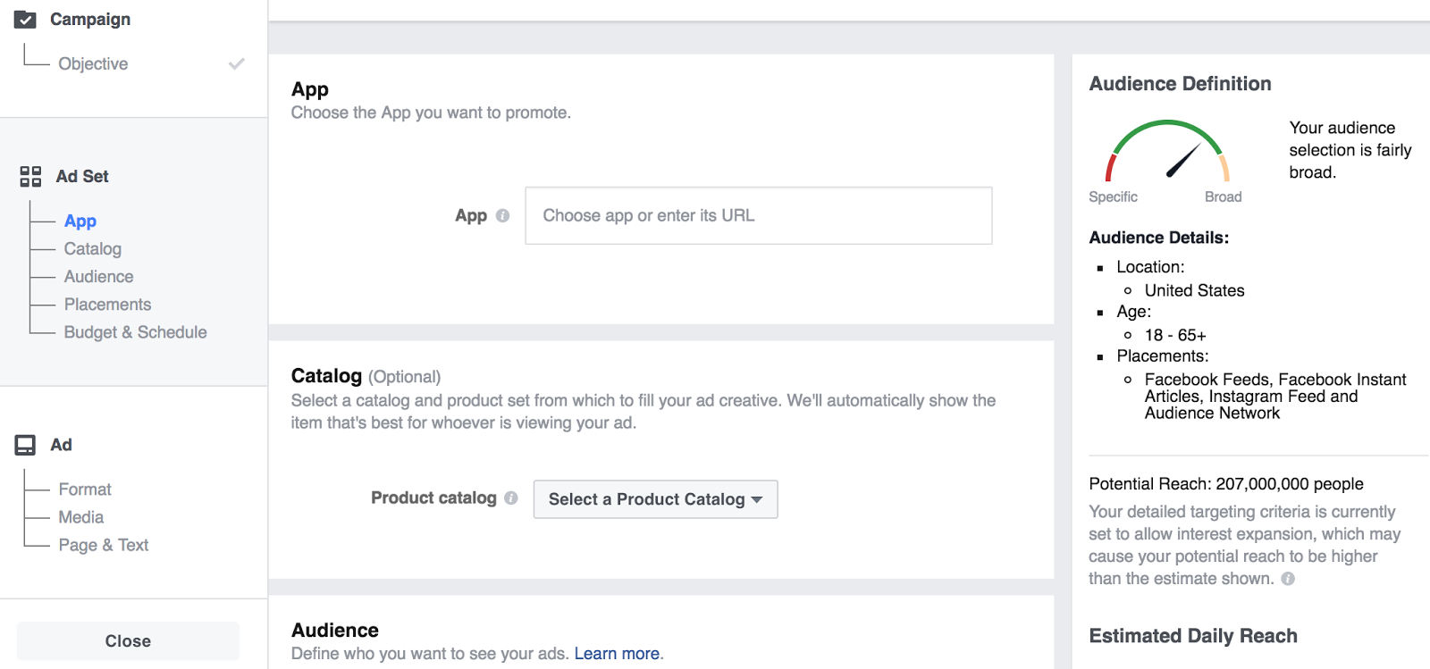Select Budget & Schedule sidebar item
Viewport: 1430px width, 669px height.
pyautogui.click(x=135, y=332)
